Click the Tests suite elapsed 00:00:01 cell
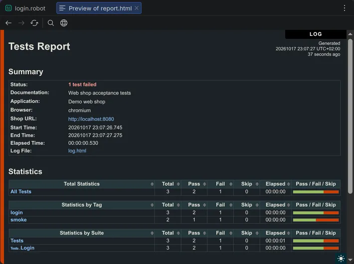The height and width of the screenshot is (264, 354). click(275, 241)
